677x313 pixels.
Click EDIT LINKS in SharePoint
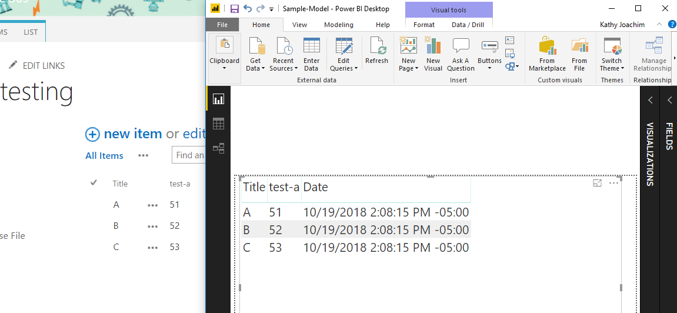(x=44, y=66)
